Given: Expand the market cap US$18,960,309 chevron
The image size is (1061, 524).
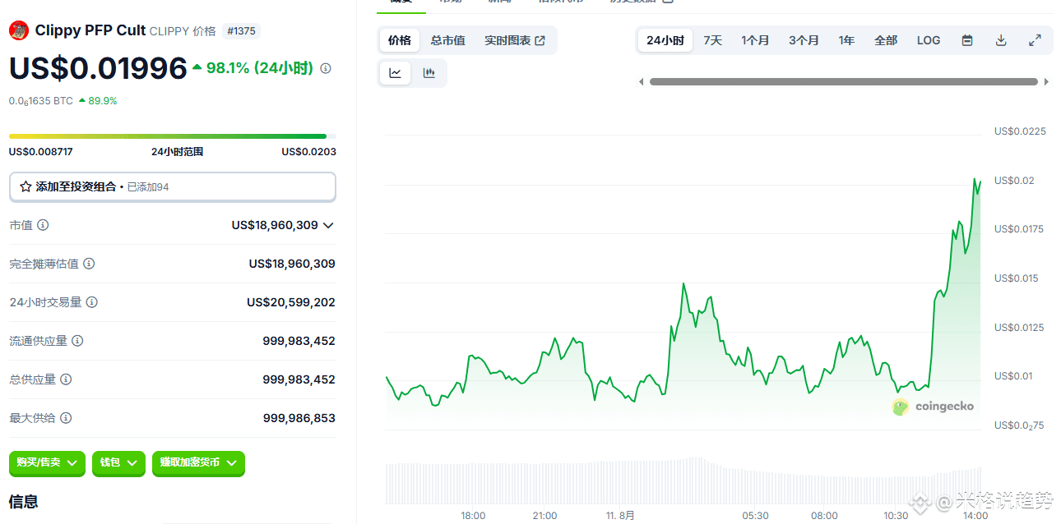Looking at the screenshot, I should (x=328, y=225).
